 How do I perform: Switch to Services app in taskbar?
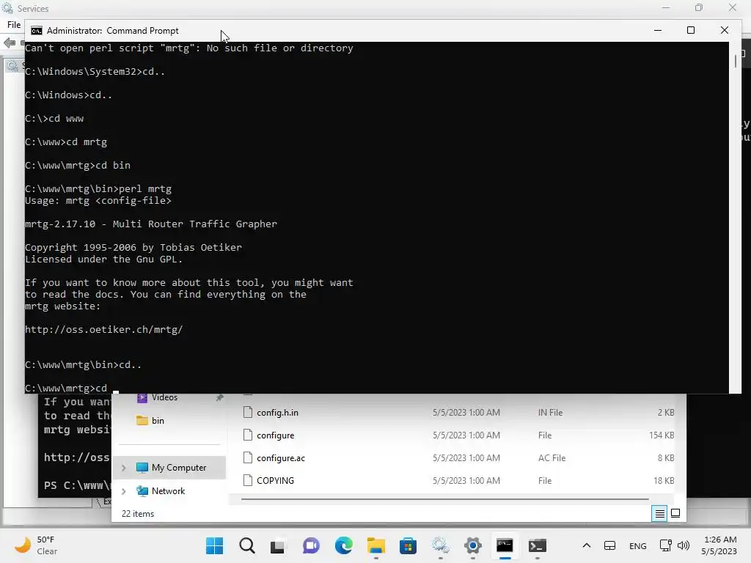pyautogui.click(x=440, y=545)
